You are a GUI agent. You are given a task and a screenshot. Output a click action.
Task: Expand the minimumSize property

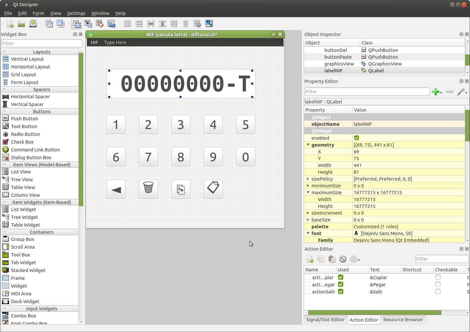pyautogui.click(x=308, y=186)
